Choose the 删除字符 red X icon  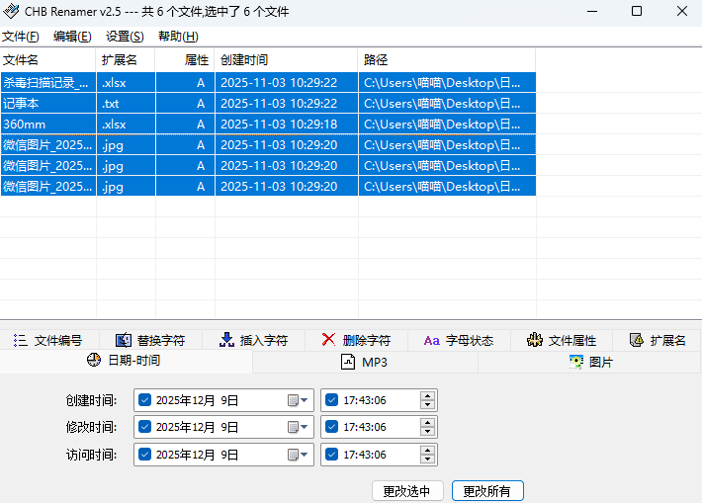tap(328, 340)
